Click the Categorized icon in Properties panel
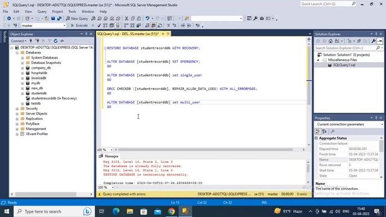Screen dimensions: 386x217 [318, 131]
